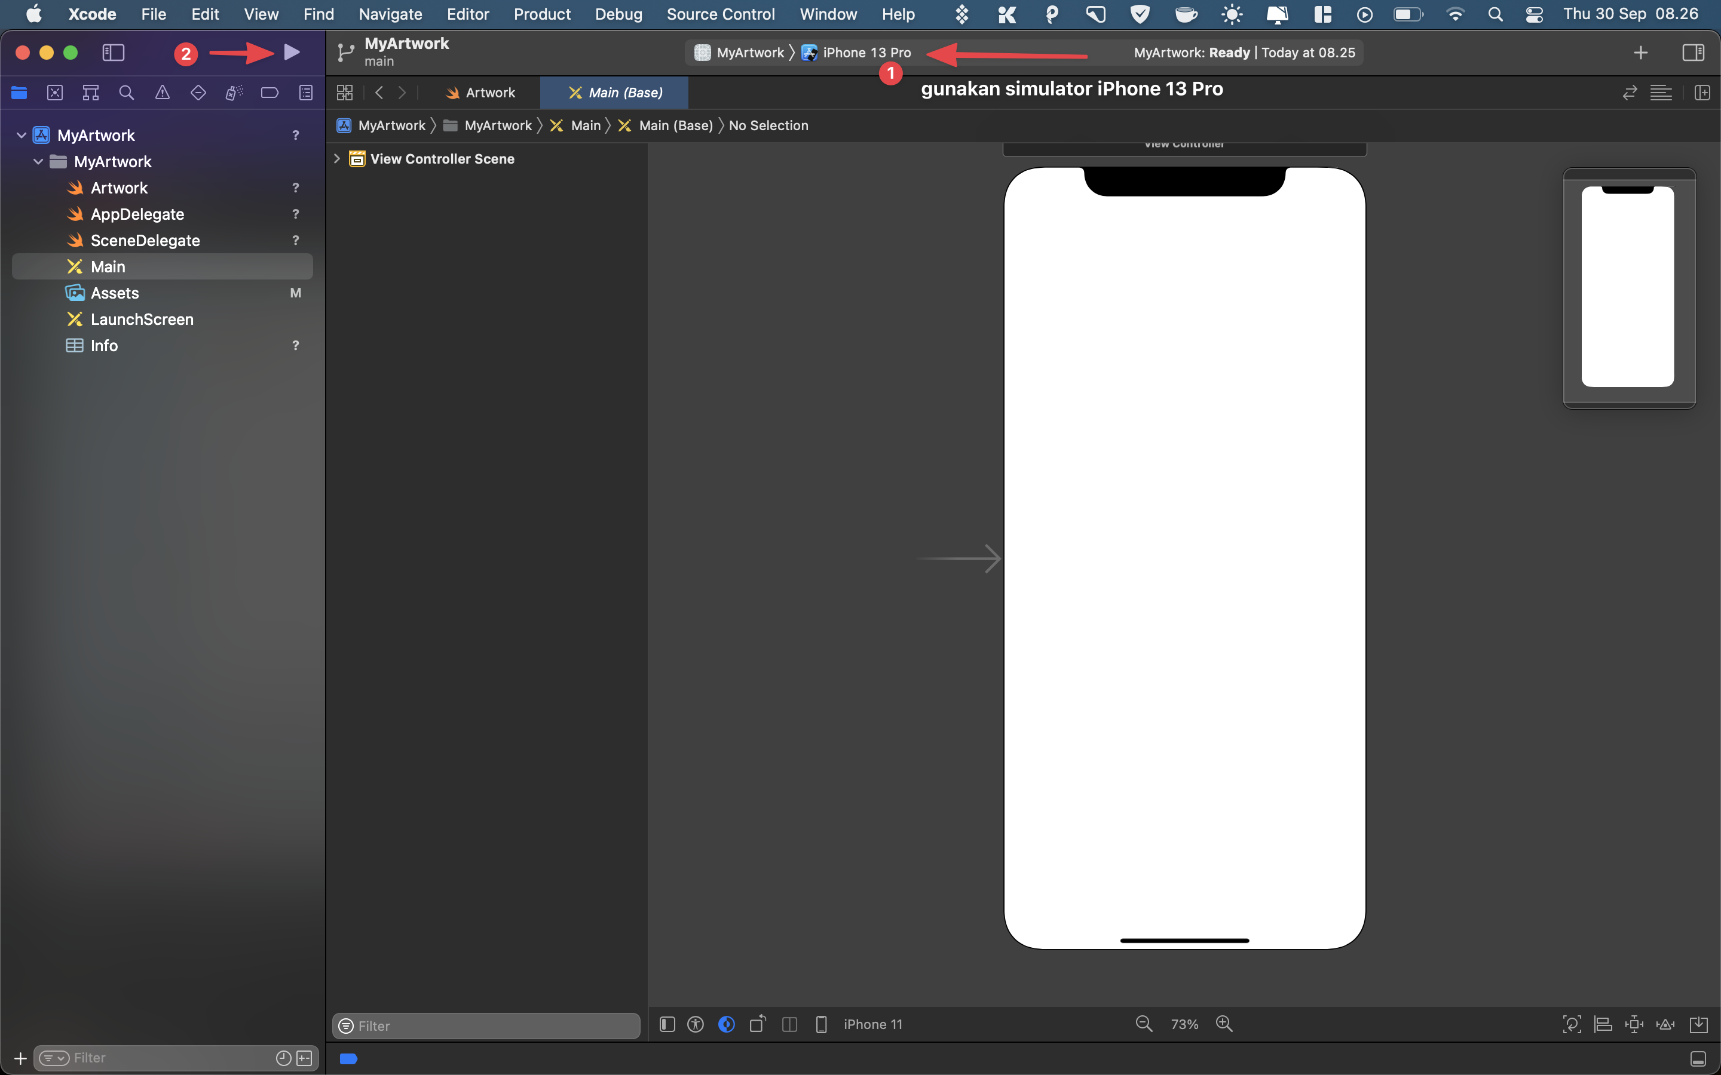Collapse the MyArtwork group folder
This screenshot has width=1721, height=1075.
(x=38, y=161)
